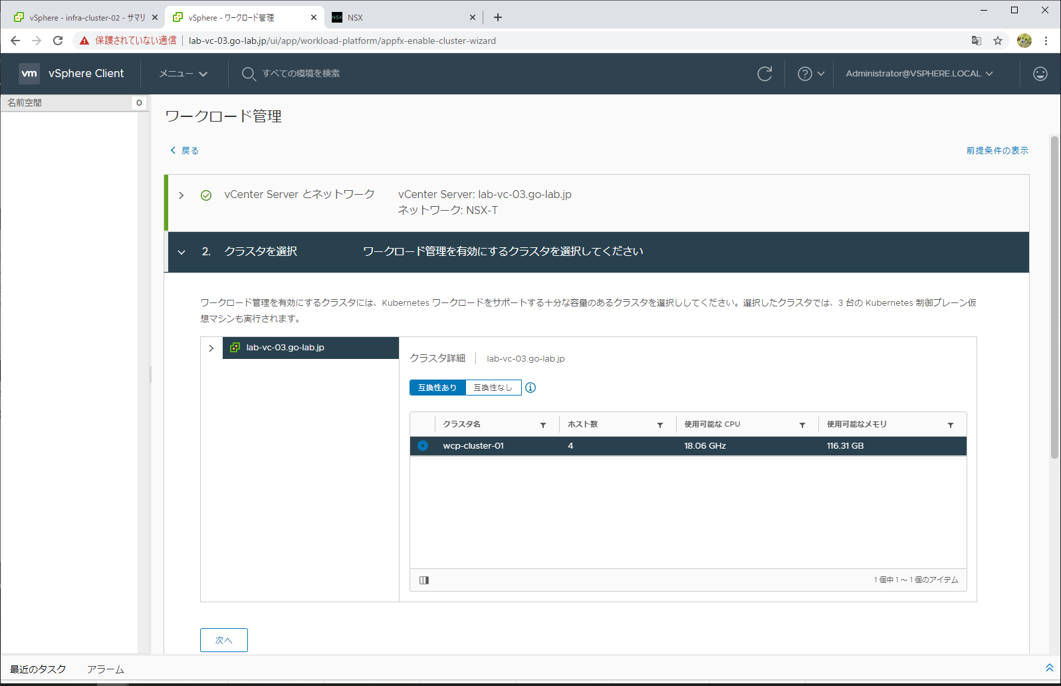Bookmark the page with the star icon
Viewport: 1061px width, 686px height.
(x=998, y=41)
